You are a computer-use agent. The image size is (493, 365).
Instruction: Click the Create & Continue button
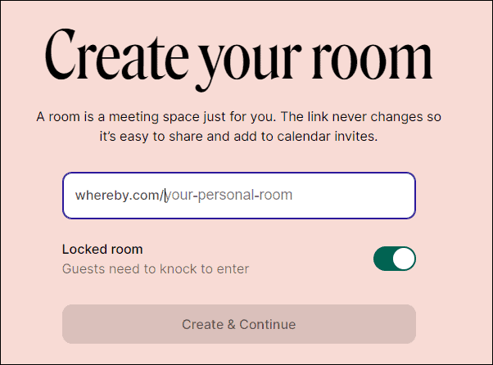click(239, 324)
